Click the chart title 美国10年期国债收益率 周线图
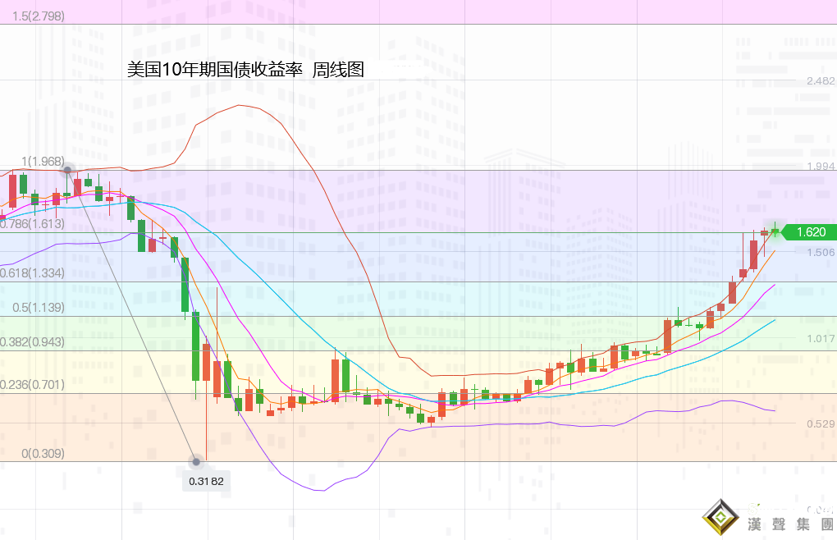Image resolution: width=837 pixels, height=540 pixels. (x=245, y=71)
